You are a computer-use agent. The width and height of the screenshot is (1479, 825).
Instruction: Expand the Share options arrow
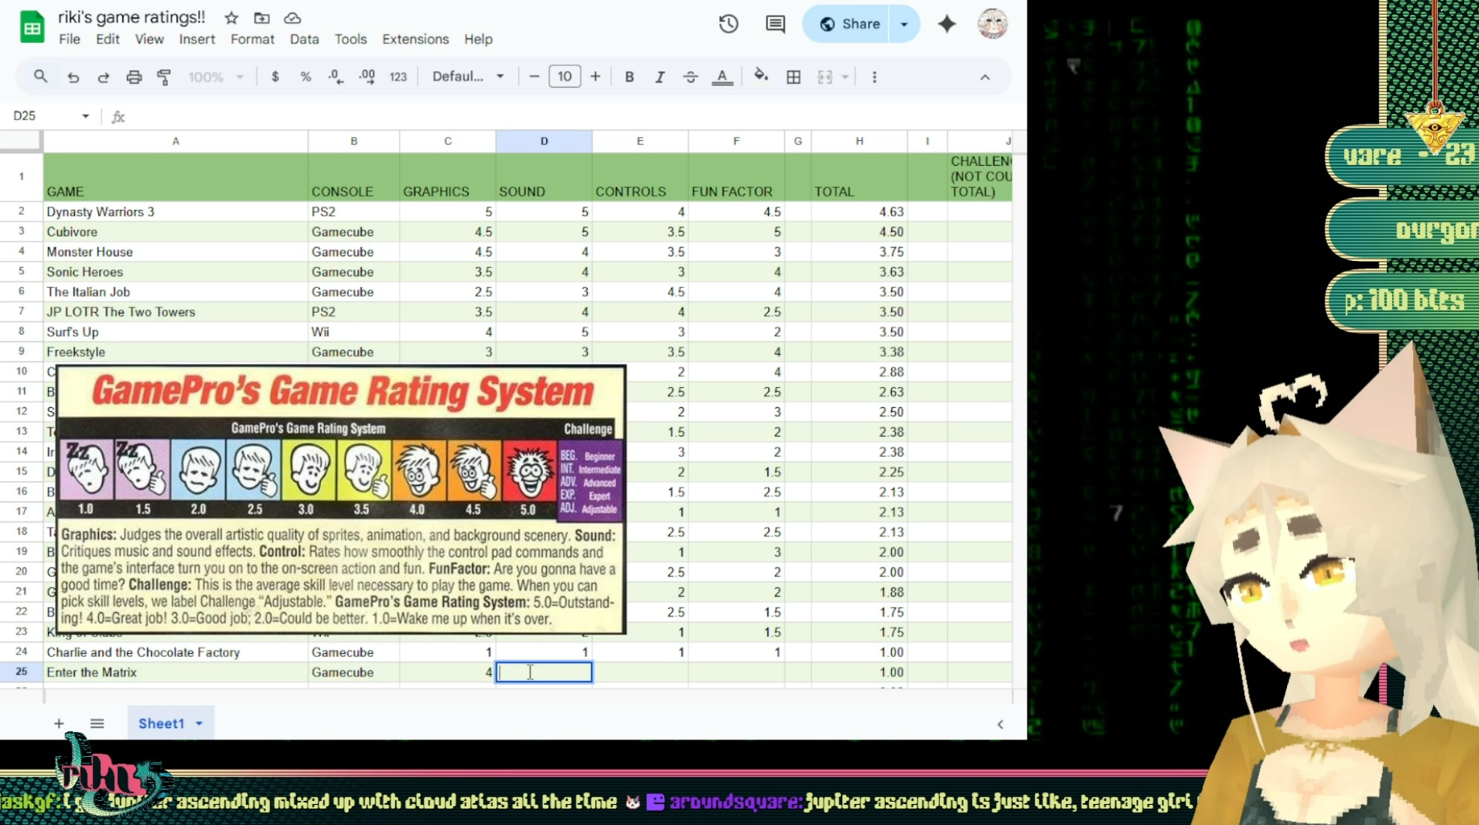[x=904, y=24]
